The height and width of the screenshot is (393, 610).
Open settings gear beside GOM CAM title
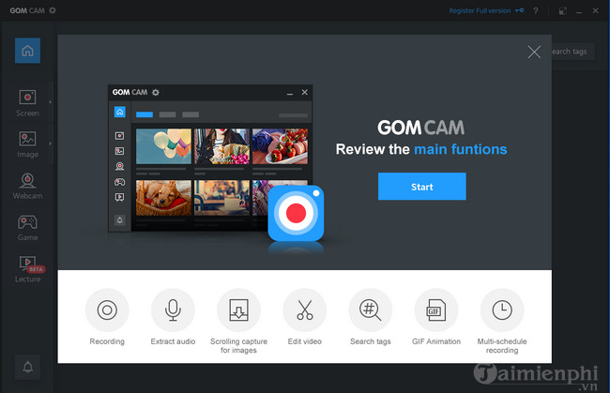(x=53, y=10)
